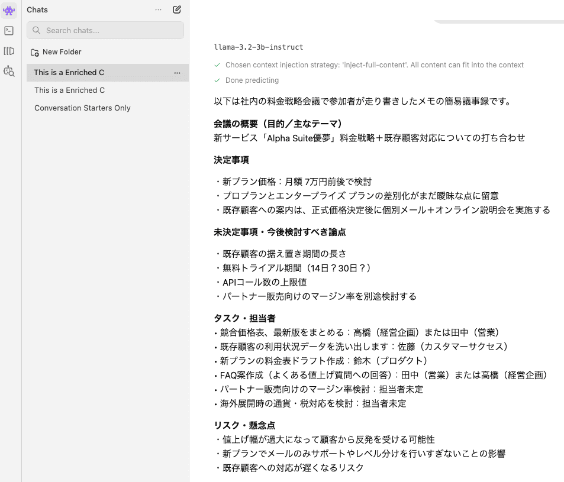Click the line starting 'プロプランとエンタープライズ プラン'

pos(356,196)
